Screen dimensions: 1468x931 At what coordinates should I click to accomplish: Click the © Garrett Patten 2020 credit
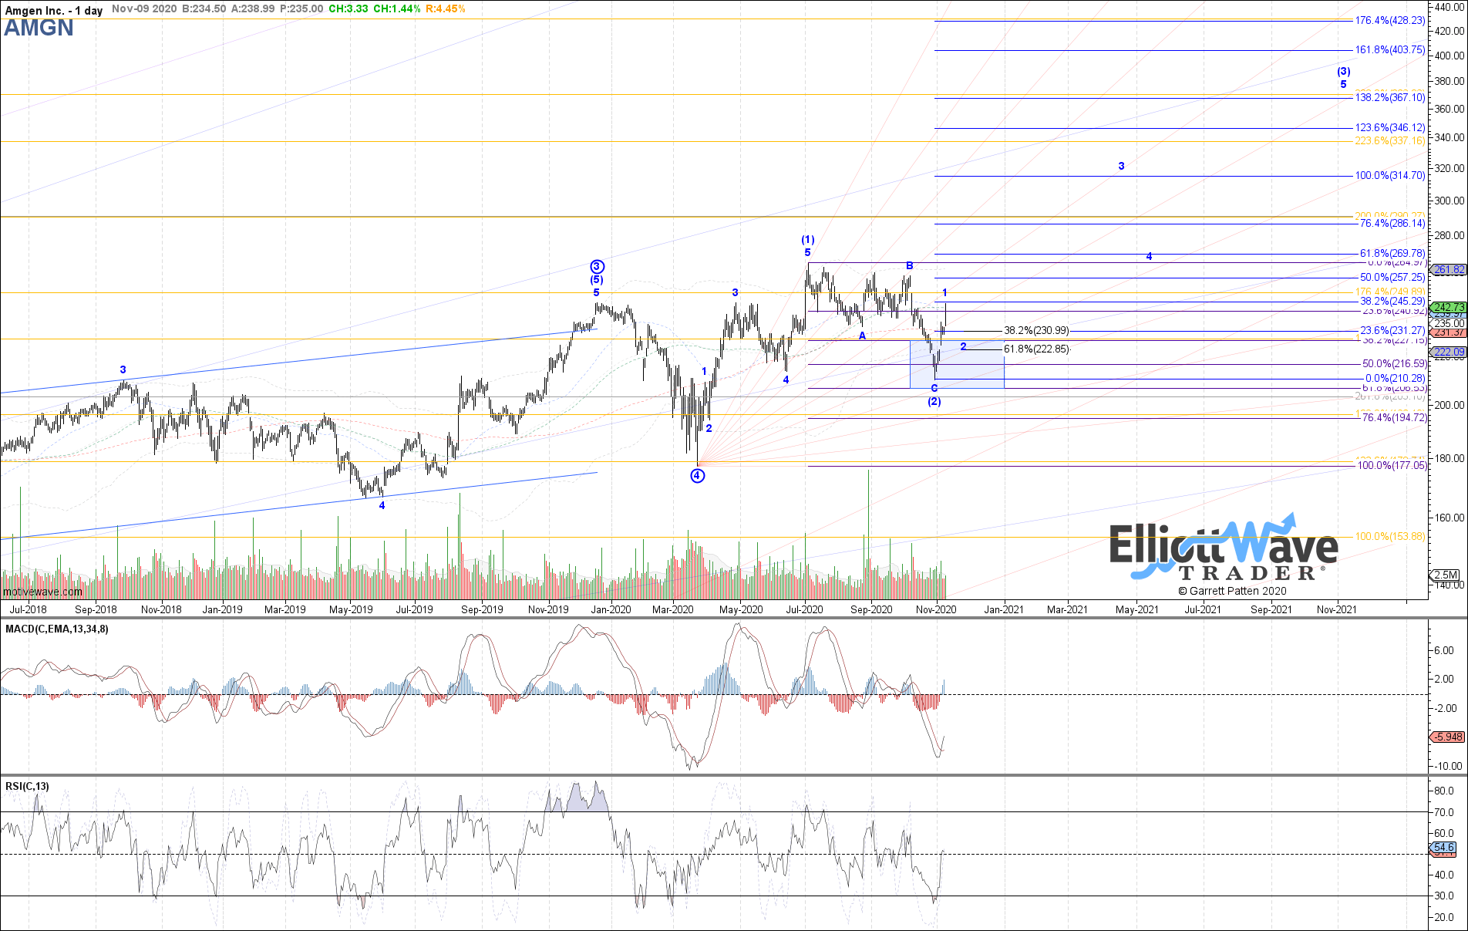[x=1232, y=591]
